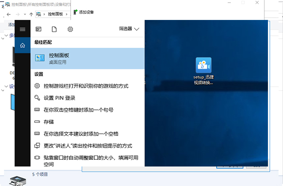The image size is (283, 186).
Task: Click the printer icon in details pane
Action: (18, 178)
